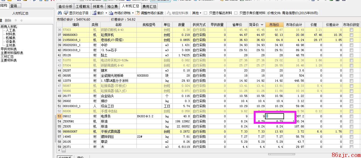Enable the 只显示输出材料 checkbox

[x=205, y=13]
